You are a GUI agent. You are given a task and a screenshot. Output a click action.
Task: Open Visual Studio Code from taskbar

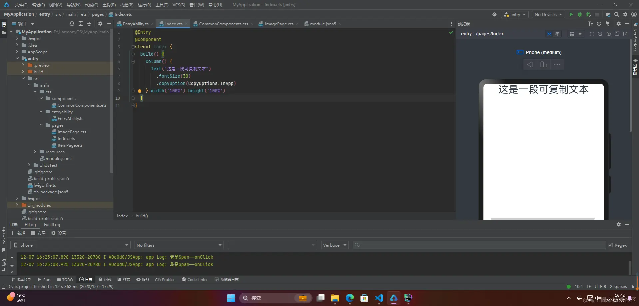point(379,298)
